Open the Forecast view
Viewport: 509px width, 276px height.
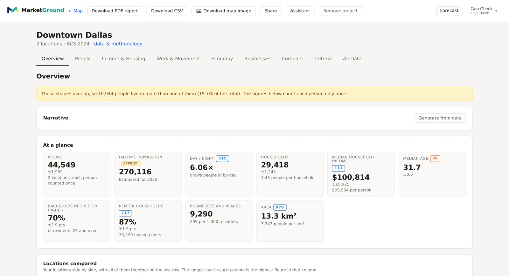(x=449, y=11)
